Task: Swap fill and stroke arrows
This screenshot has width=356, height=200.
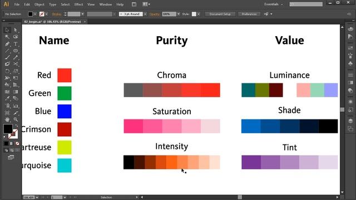Action: [16, 126]
